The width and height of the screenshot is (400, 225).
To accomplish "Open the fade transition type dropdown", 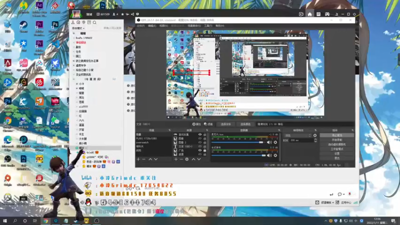I will pos(298,135).
